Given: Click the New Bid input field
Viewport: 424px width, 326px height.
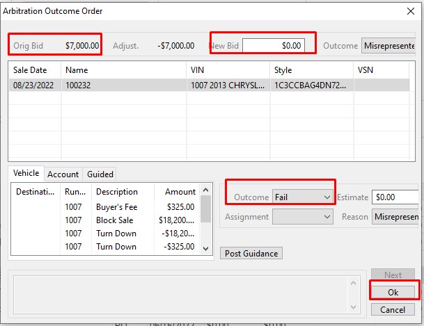Looking at the screenshot, I should click(274, 45).
